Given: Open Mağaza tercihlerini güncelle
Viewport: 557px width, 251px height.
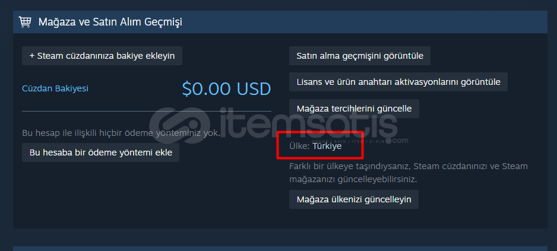Looking at the screenshot, I should click(354, 108).
